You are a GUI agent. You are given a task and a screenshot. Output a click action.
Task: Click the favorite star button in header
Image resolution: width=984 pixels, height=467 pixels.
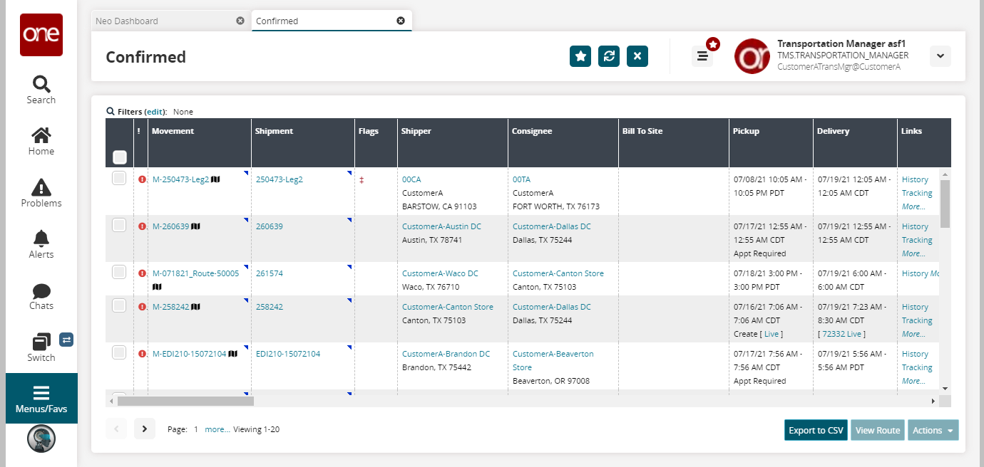coord(580,56)
